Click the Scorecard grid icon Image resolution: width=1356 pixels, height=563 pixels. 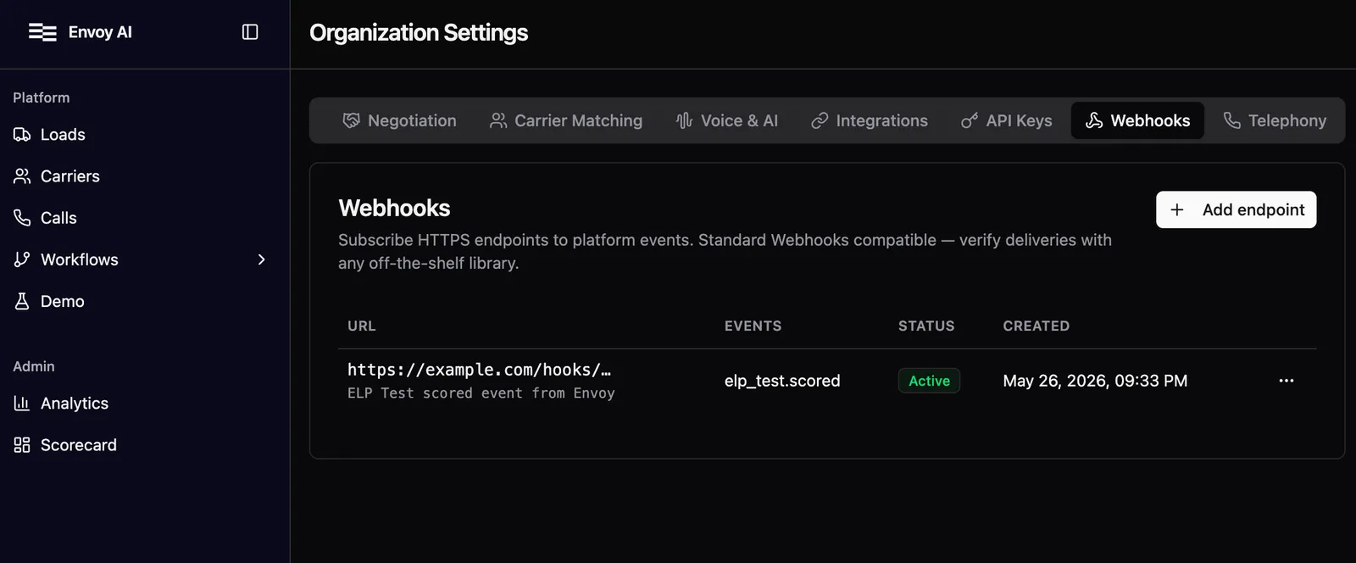click(x=22, y=445)
